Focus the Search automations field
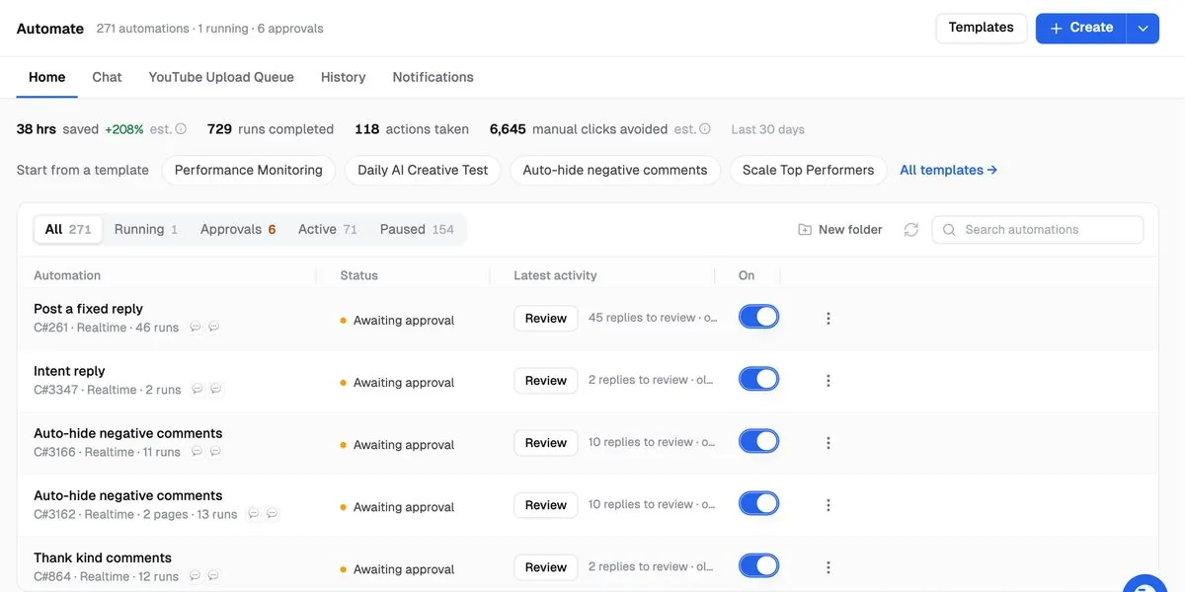1185x592 pixels. (x=1038, y=230)
